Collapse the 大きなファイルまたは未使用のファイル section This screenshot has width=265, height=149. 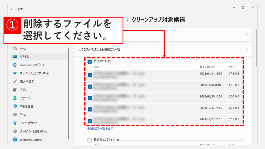247,49
